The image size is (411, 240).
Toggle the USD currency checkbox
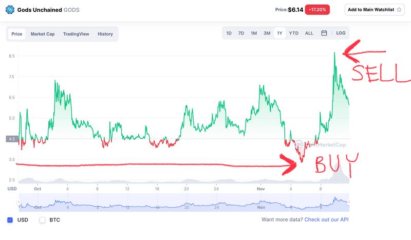(x=10, y=220)
